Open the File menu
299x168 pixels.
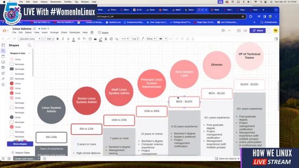14,33
